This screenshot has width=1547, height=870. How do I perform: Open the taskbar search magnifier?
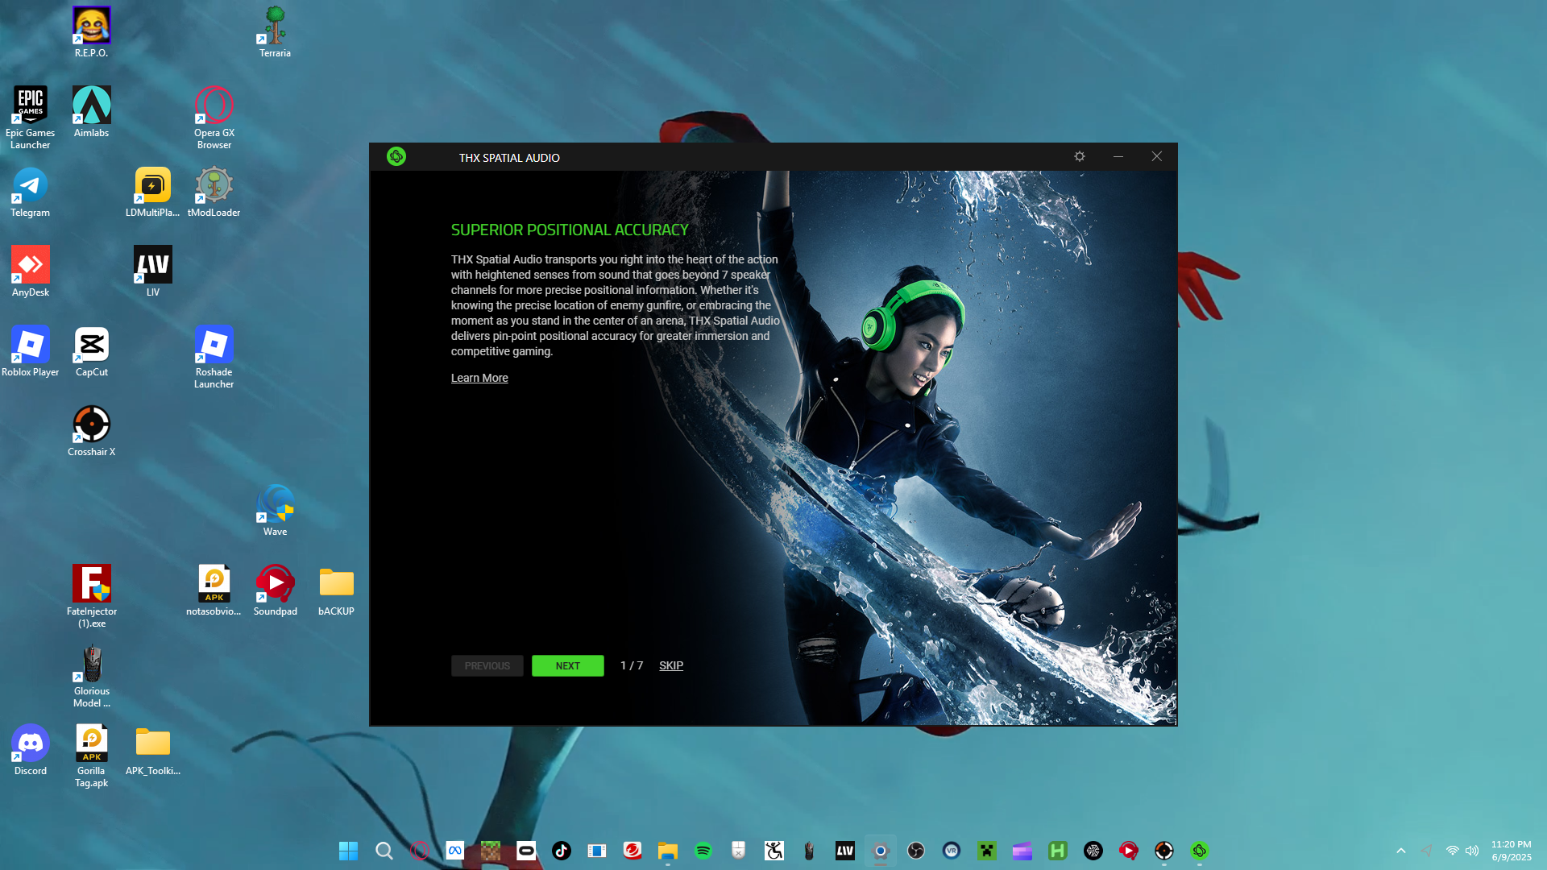pos(384,851)
